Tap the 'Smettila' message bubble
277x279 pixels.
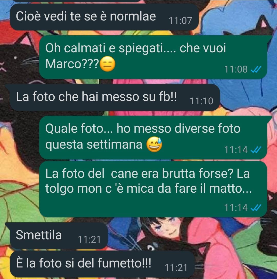click(x=59, y=236)
